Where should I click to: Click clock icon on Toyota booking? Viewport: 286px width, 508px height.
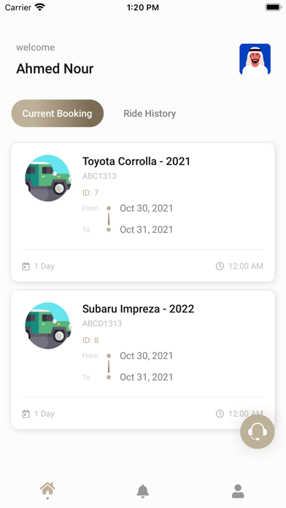click(x=220, y=266)
